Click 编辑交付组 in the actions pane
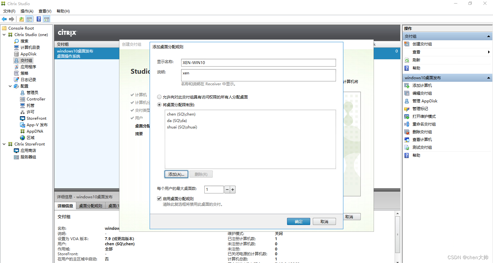The width and height of the screenshot is (493, 263). tap(422, 93)
